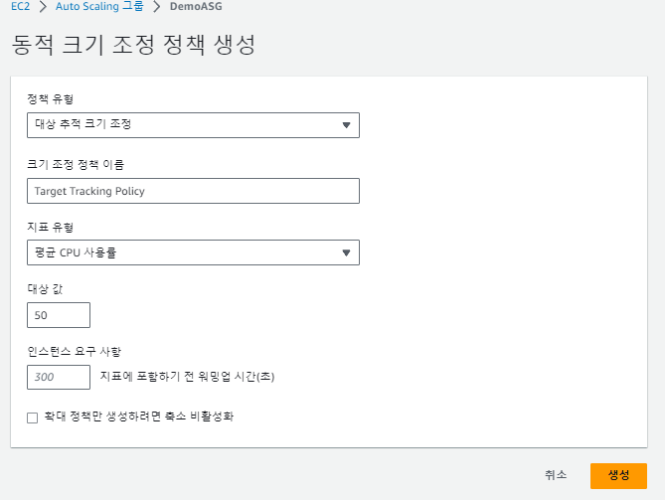This screenshot has width=665, height=500.
Task: Open the 대상 추적 크기 조정 policy type dropdown
Action: 193,125
